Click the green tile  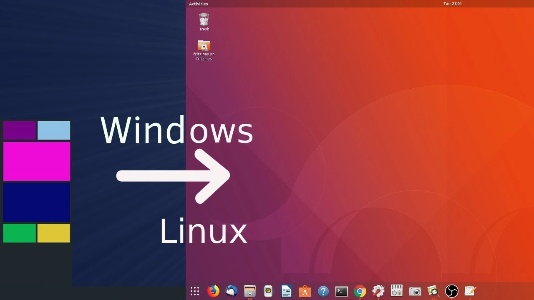pos(20,233)
